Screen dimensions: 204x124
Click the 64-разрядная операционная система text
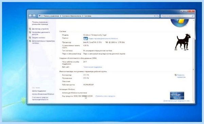click(x=98, y=51)
